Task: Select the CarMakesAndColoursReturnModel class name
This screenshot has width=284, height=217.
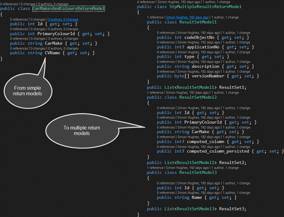Action: tap(69, 9)
